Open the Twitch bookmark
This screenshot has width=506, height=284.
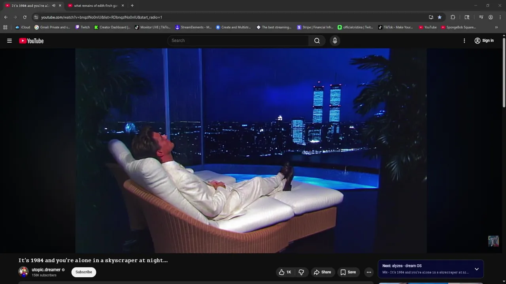click(83, 27)
